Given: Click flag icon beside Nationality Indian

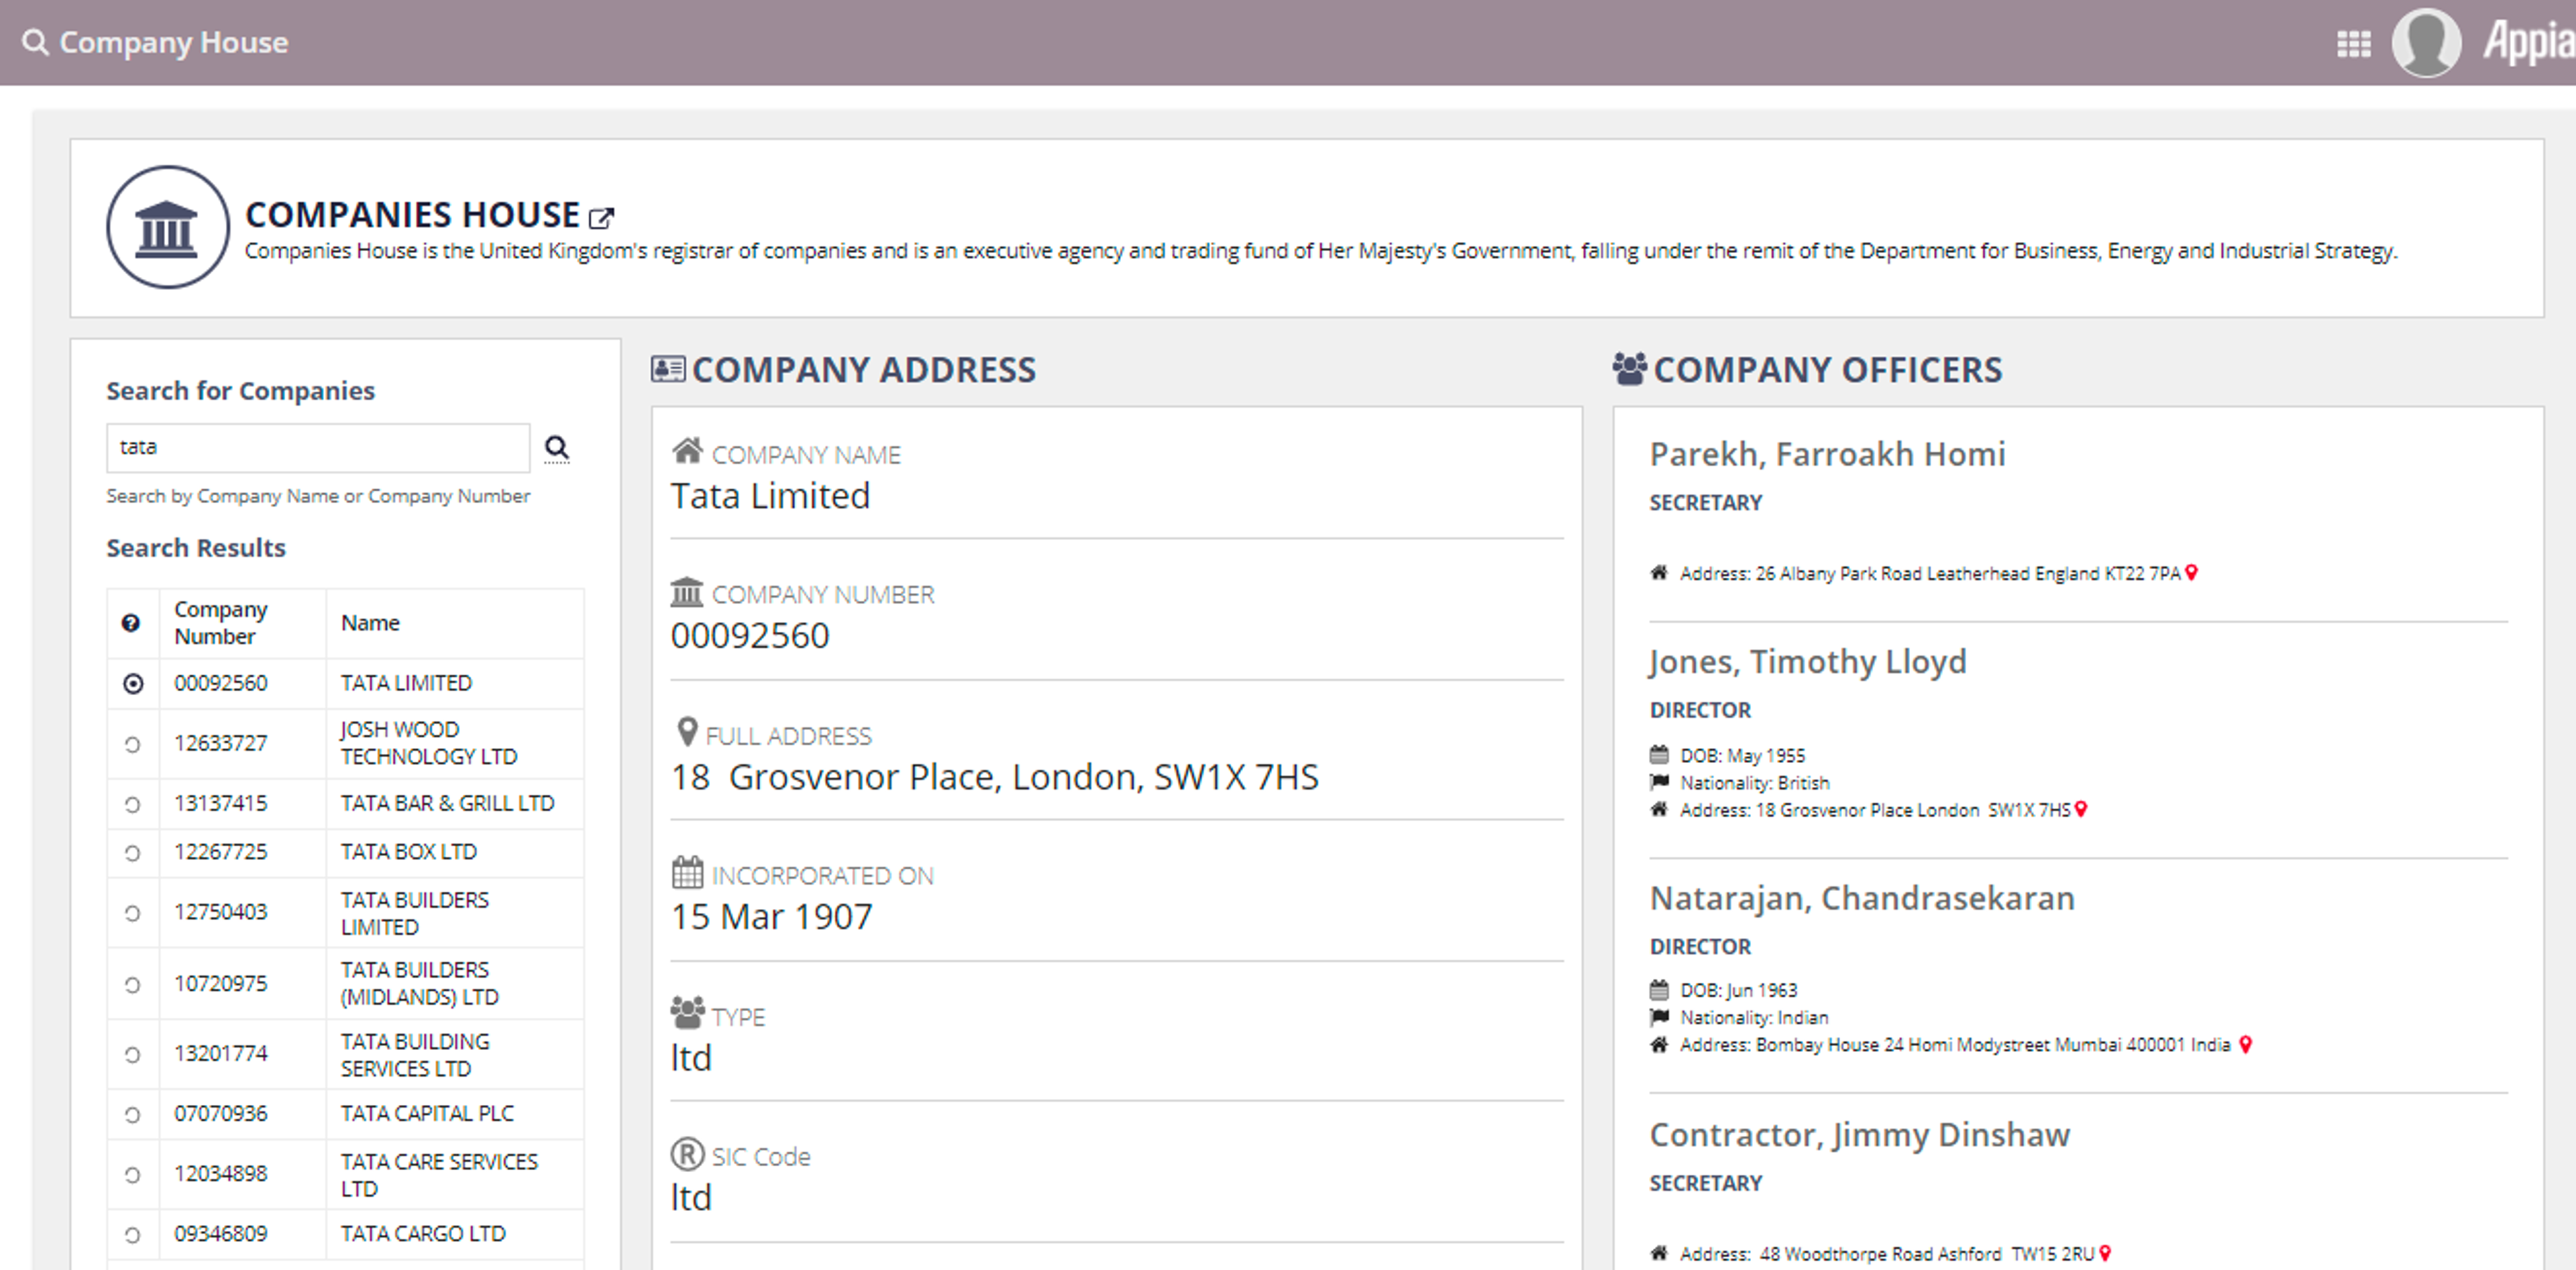Looking at the screenshot, I should 1659,1017.
